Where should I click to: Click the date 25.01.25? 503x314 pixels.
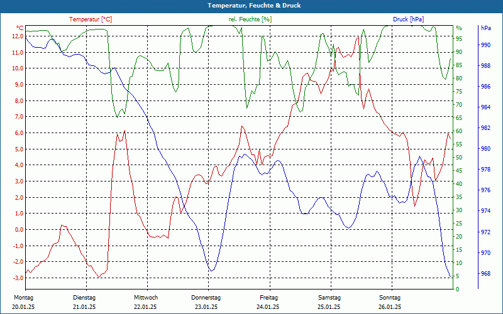tap(329, 307)
